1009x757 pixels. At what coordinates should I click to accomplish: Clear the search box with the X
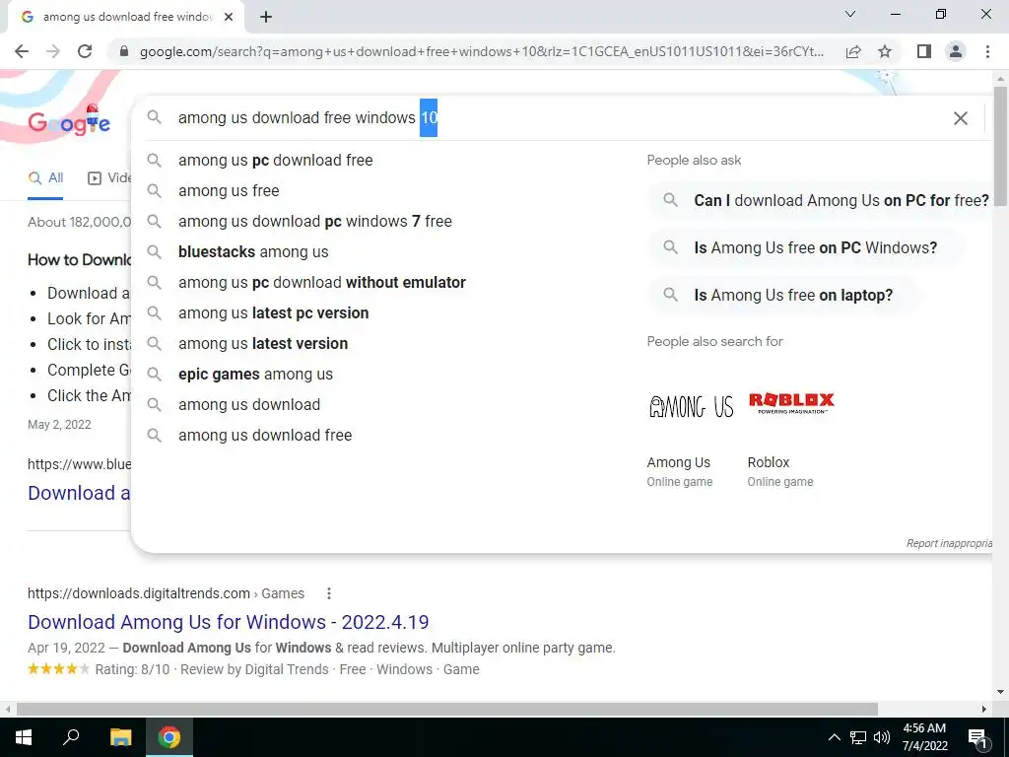click(x=960, y=118)
